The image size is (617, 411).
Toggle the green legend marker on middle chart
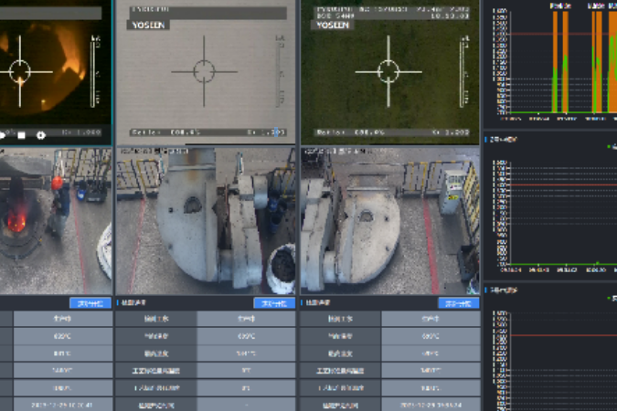(610, 146)
